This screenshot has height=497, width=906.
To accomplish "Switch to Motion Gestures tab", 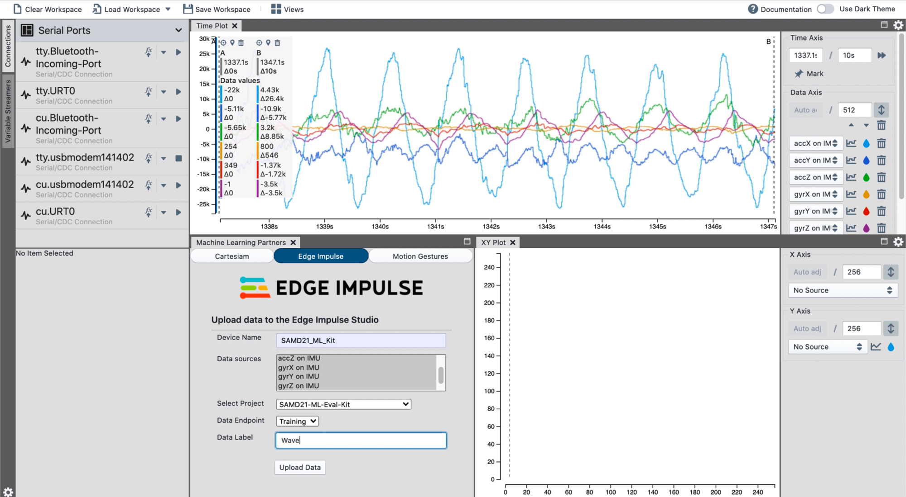I will click(420, 256).
